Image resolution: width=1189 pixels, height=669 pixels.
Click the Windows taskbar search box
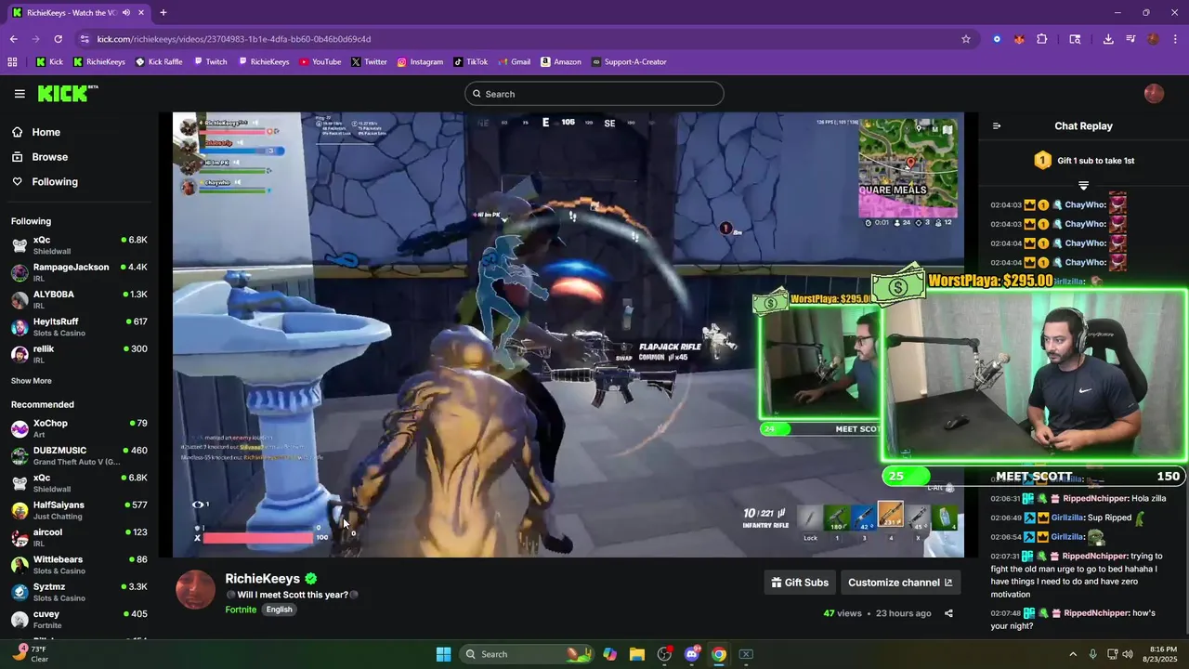click(x=526, y=654)
